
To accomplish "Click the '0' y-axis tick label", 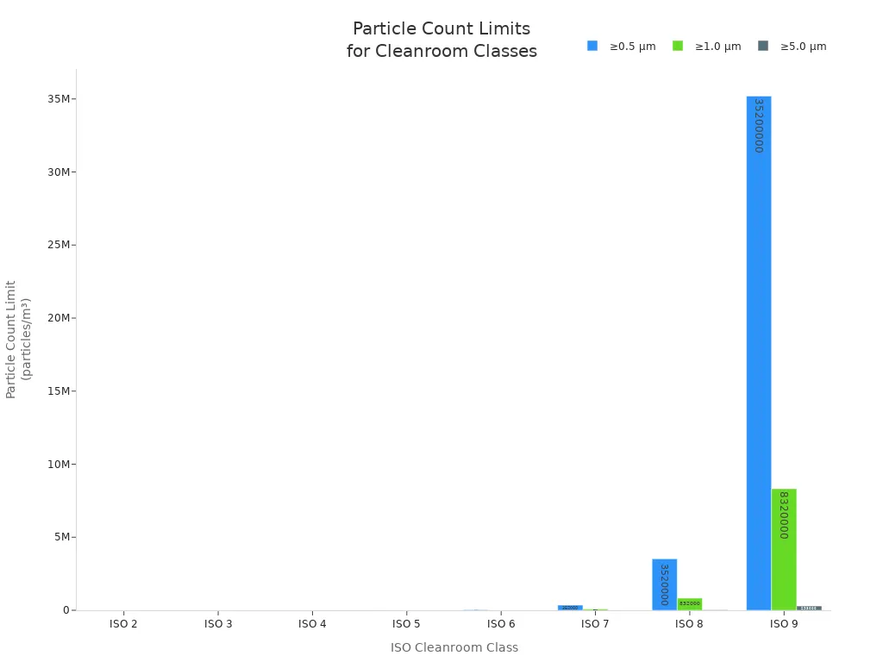I will pyautogui.click(x=66, y=610).
